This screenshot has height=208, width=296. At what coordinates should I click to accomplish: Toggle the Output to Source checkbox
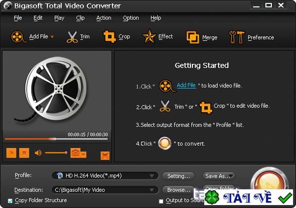click(161, 201)
